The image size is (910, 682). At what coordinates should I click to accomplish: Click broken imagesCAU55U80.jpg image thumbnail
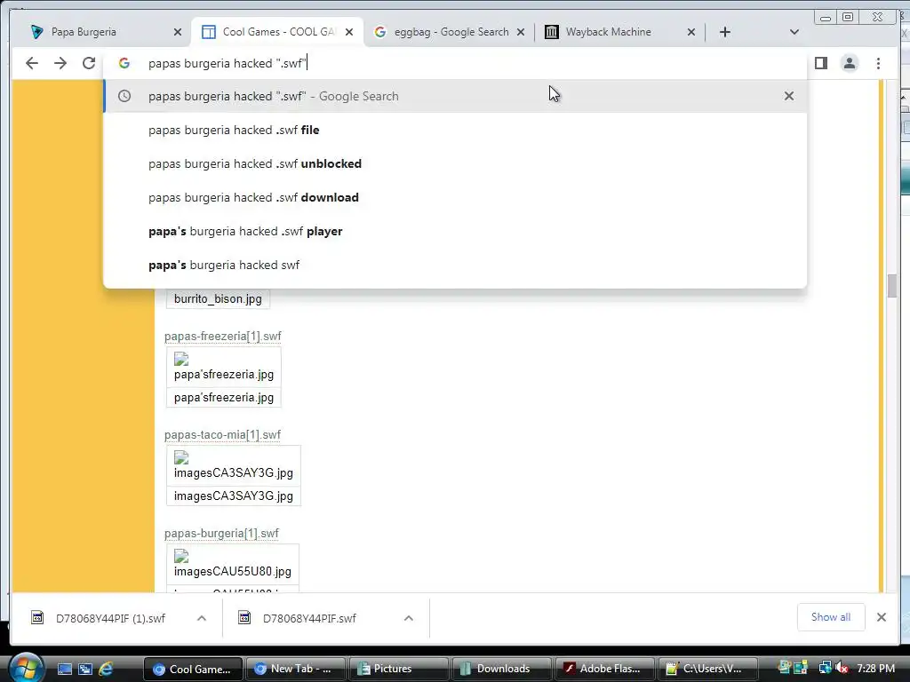pyautogui.click(x=181, y=556)
